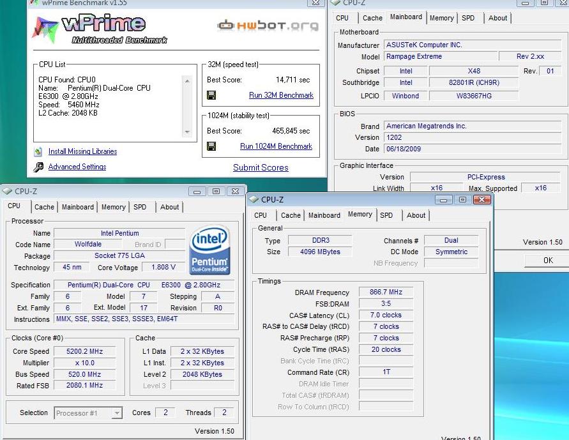The image size is (569, 440).
Task: Click the CAS# Latency value 7.0 clocks
Action: [x=386, y=315]
